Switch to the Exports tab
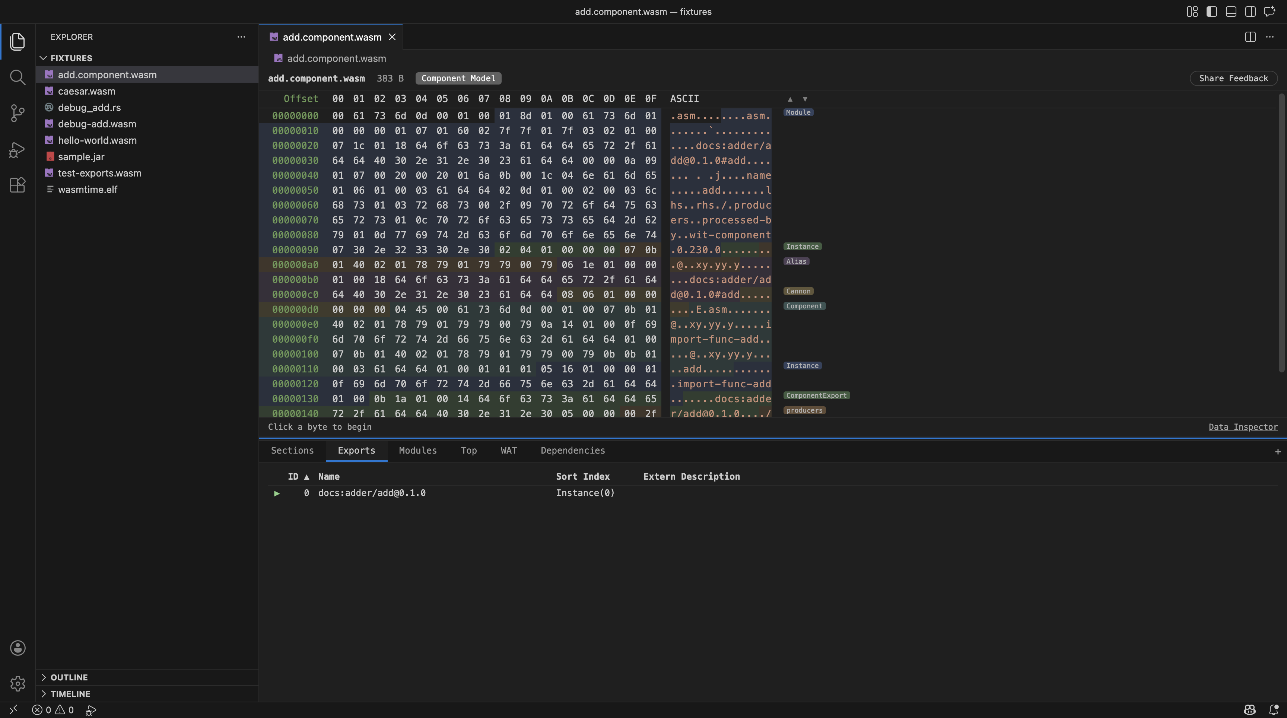 coord(356,450)
